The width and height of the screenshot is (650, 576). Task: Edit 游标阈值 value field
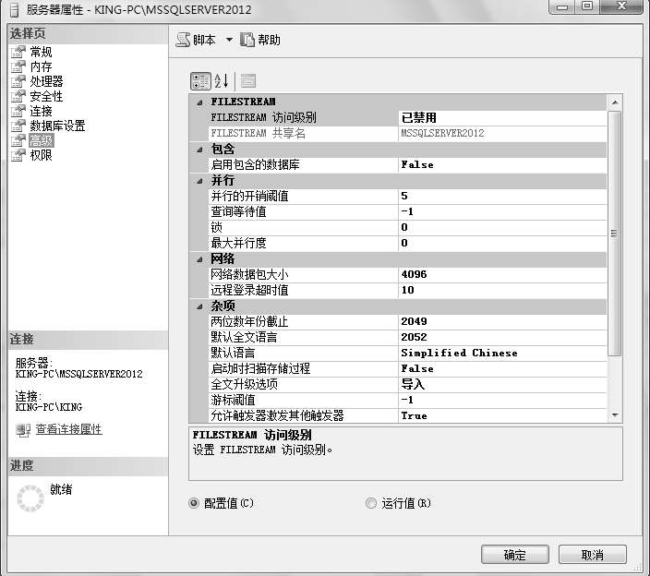[x=502, y=401]
